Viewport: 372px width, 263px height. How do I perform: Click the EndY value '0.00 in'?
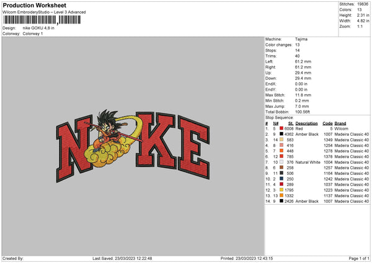pyautogui.click(x=301, y=89)
